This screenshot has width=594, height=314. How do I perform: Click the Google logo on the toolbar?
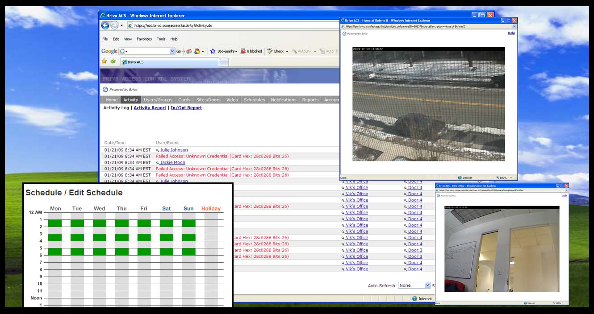click(109, 51)
